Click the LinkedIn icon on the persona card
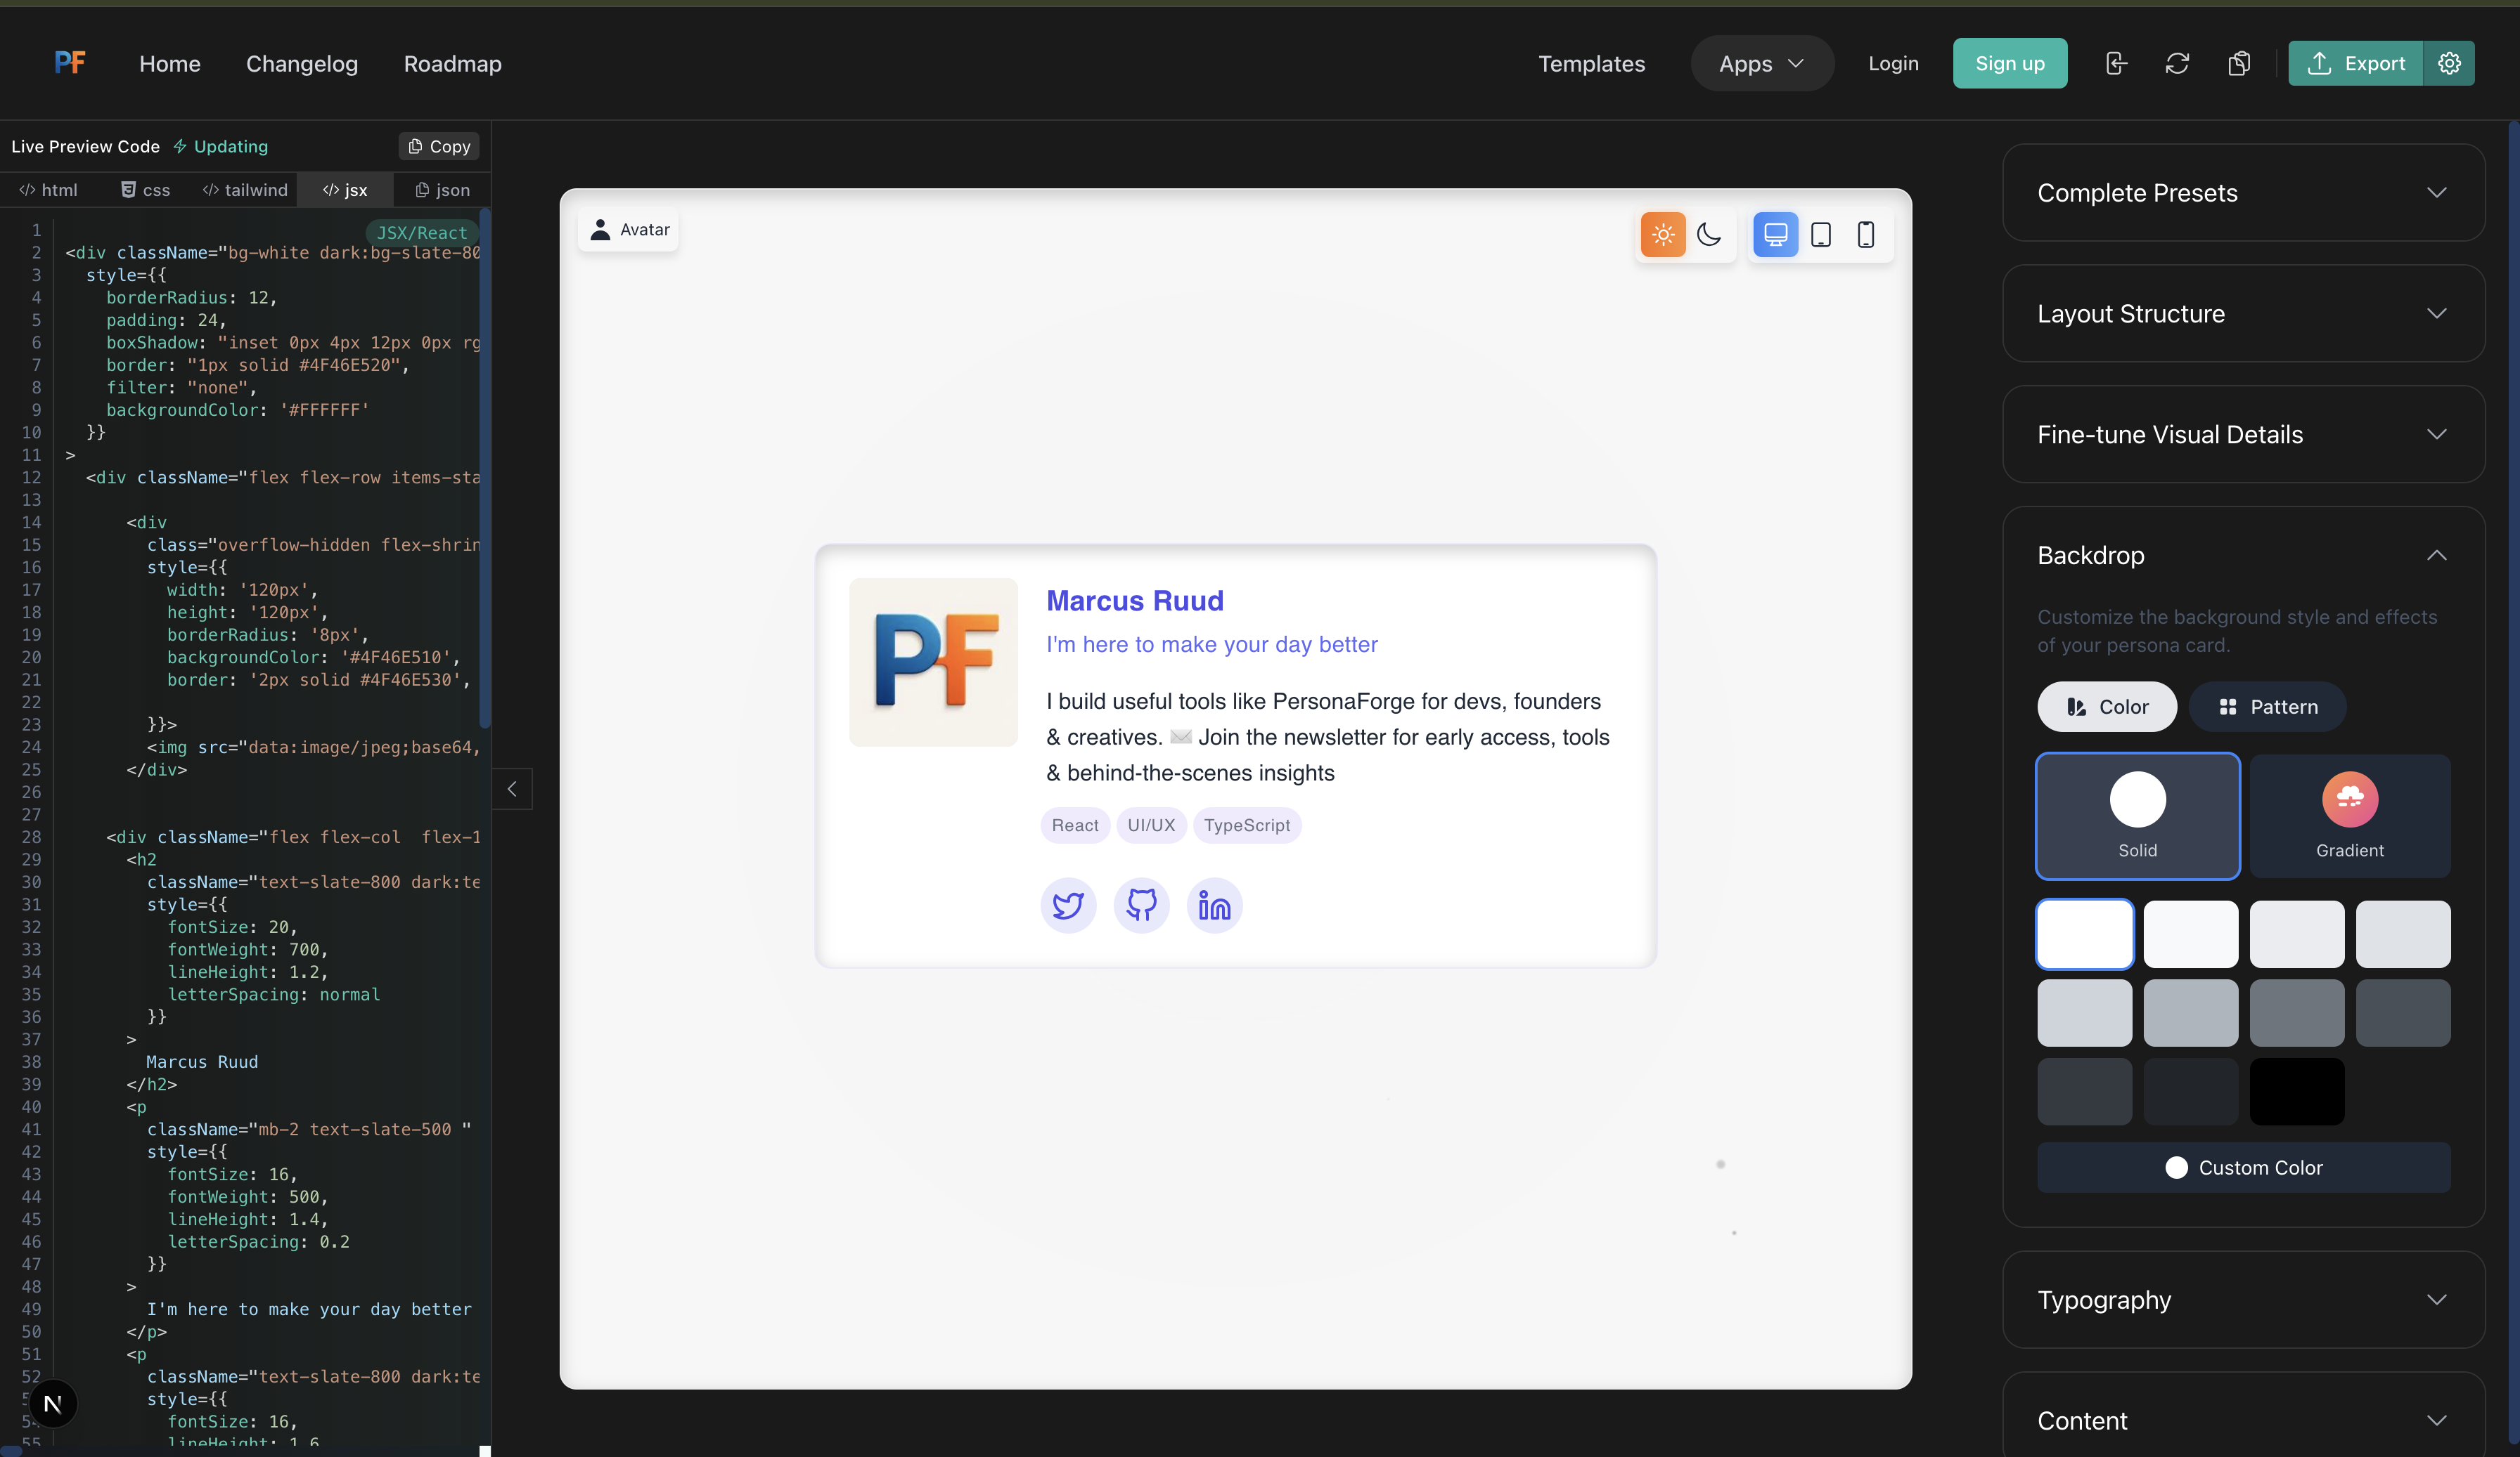Viewport: 2520px width, 1457px height. pos(1214,906)
